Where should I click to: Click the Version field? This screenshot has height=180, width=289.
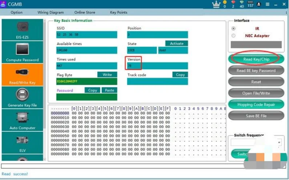tap(157, 66)
